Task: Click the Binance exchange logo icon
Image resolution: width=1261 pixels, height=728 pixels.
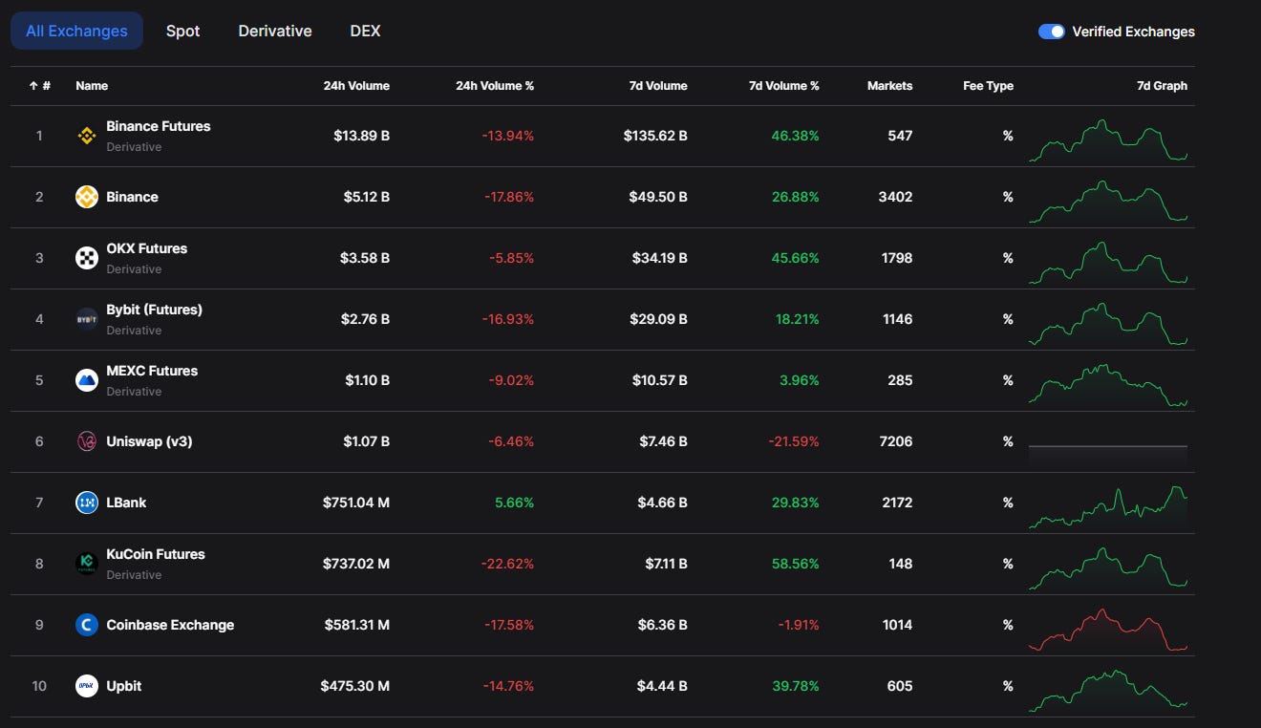Action: (87, 197)
